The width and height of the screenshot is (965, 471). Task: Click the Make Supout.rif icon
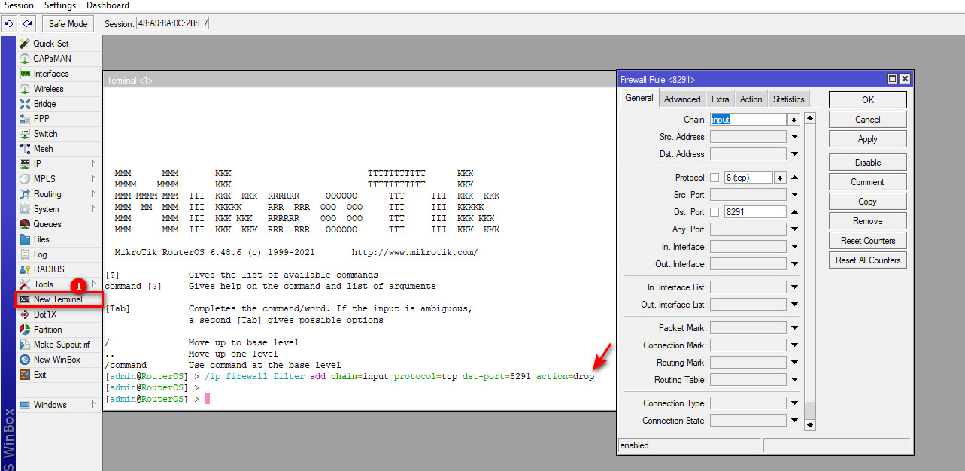coord(25,345)
